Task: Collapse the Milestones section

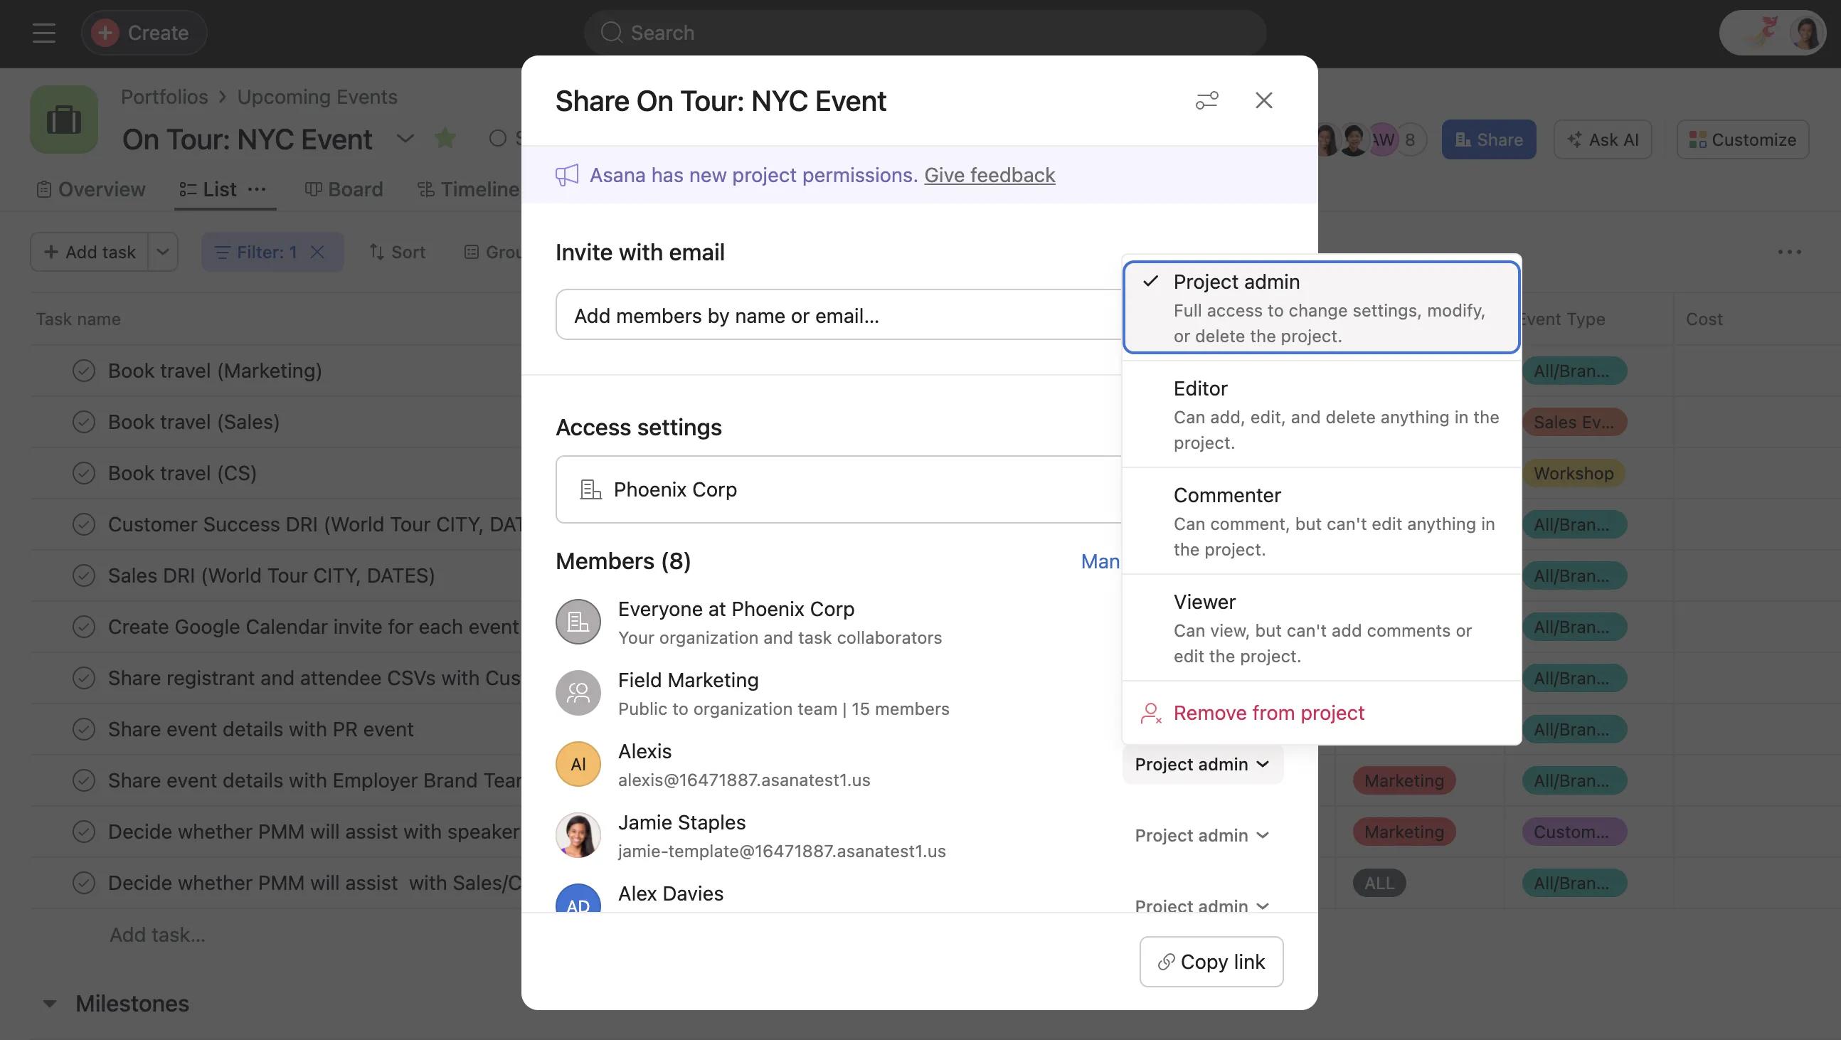Action: (x=48, y=1003)
